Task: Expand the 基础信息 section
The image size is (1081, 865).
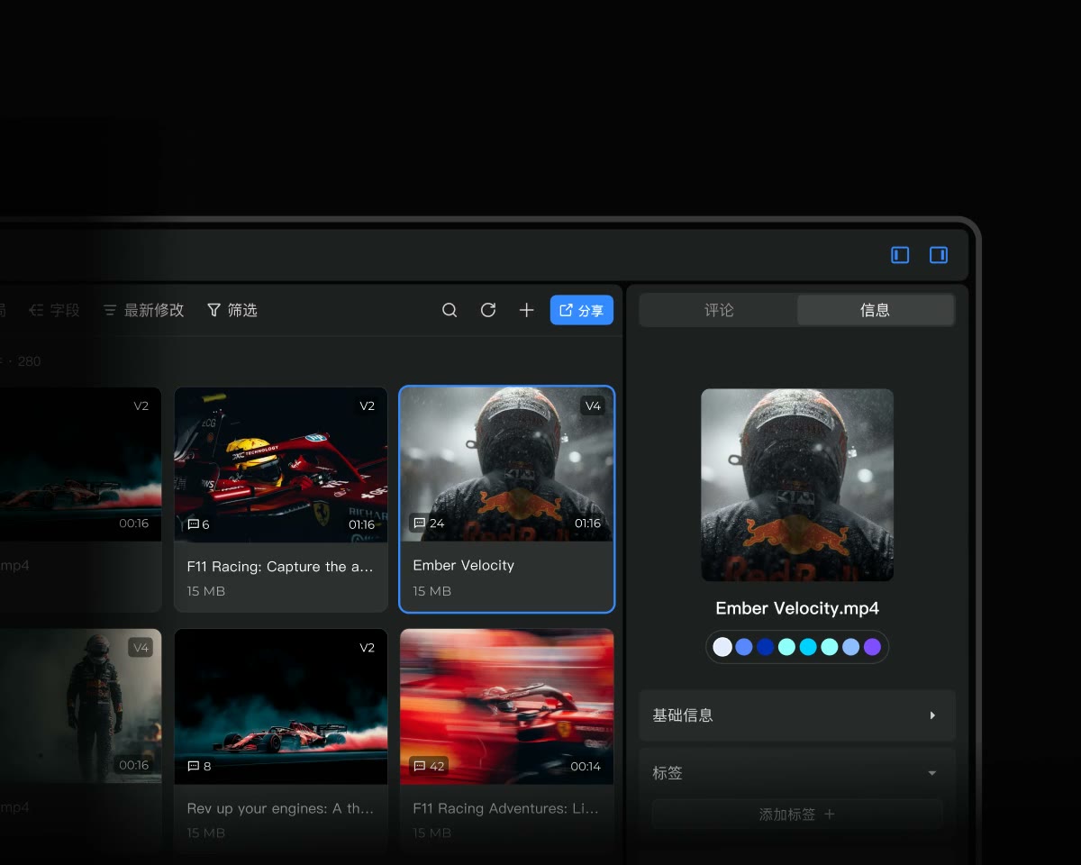Action: pyautogui.click(x=797, y=715)
